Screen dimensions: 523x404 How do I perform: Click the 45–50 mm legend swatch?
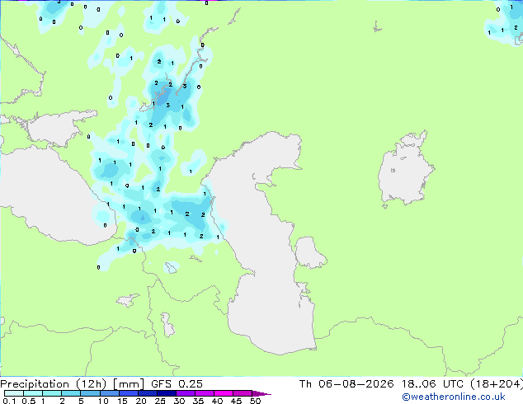coord(243,393)
